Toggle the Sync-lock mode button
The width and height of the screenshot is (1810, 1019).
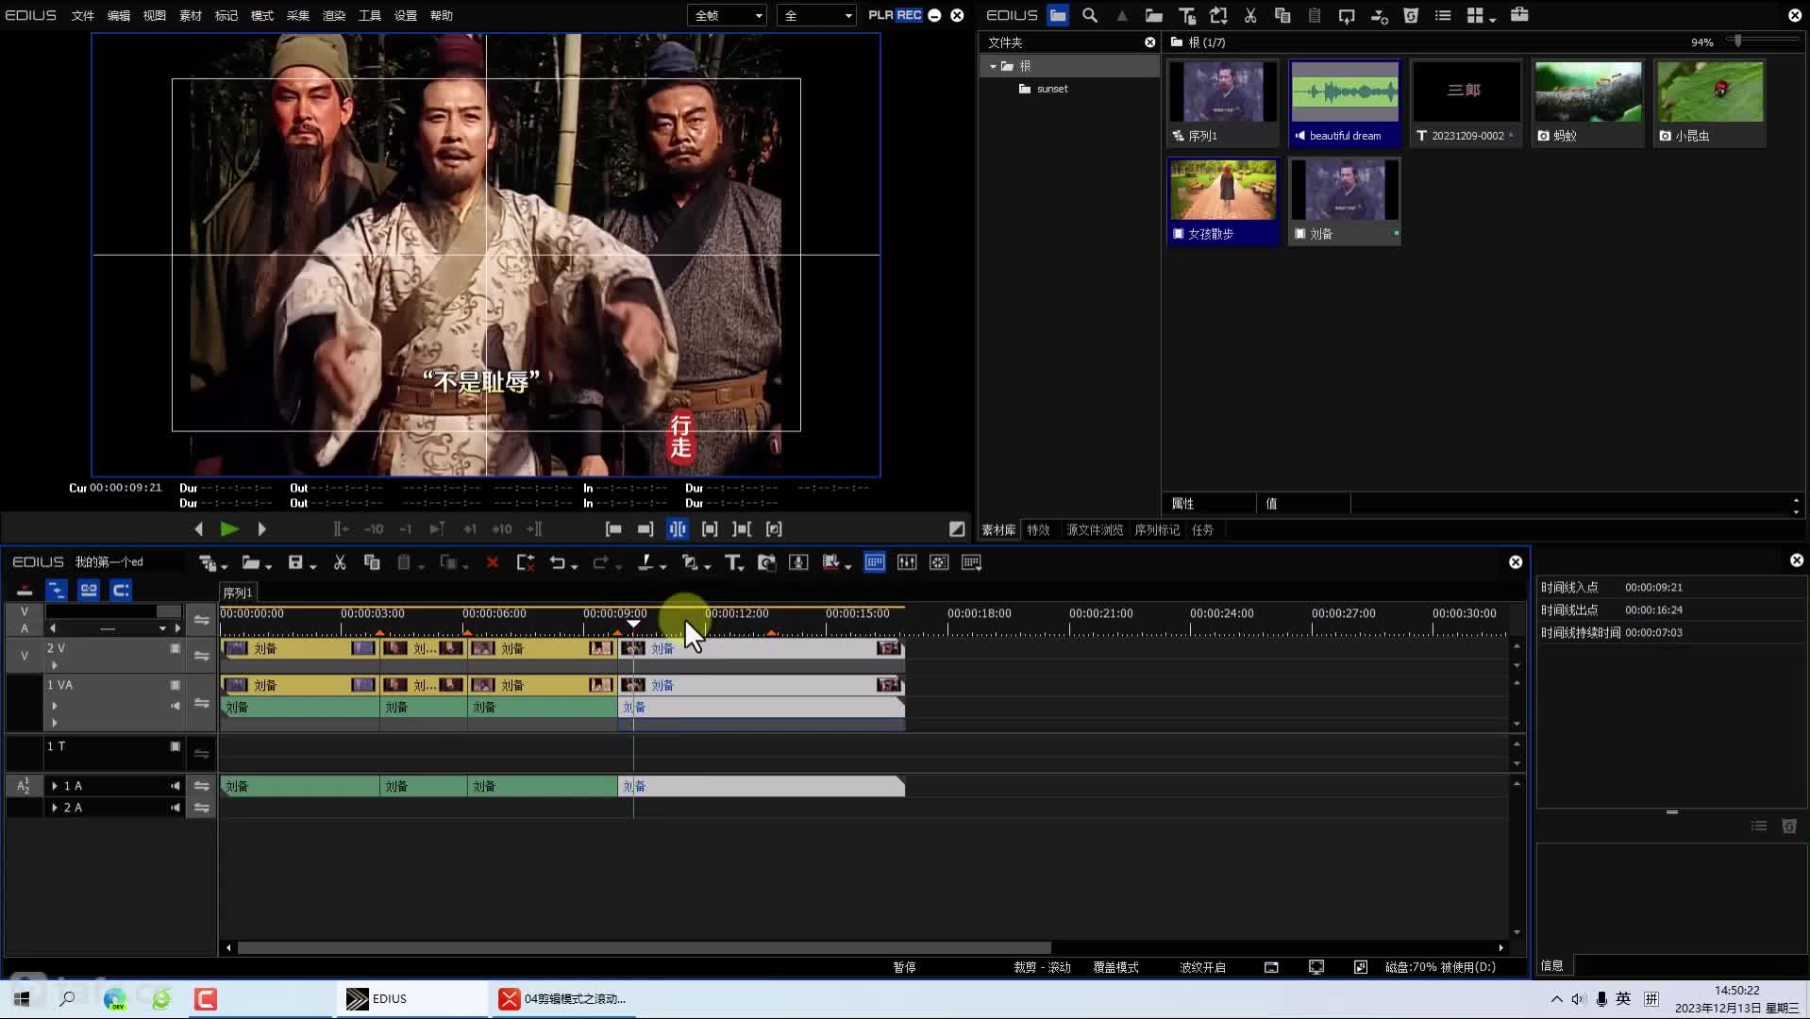click(x=57, y=591)
